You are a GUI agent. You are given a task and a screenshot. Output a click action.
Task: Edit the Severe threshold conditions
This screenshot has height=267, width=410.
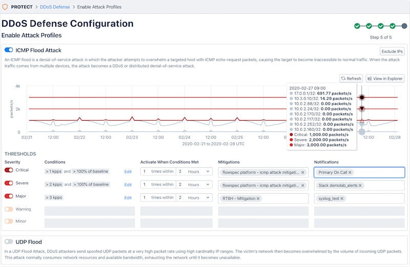[x=128, y=185]
